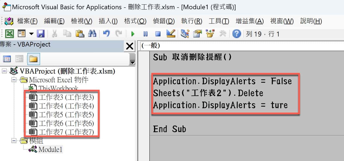This screenshot has width=344, height=161.
Task: Open the 插入(I) menu
Action: [108, 21]
